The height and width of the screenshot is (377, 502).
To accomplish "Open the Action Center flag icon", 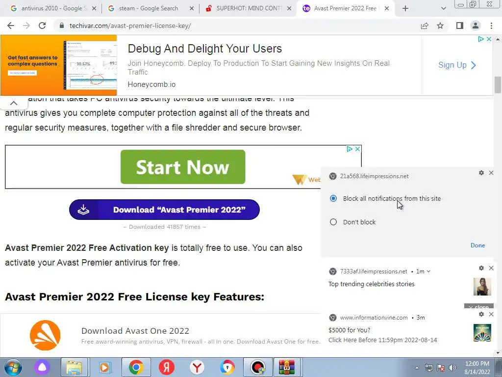I will point(441,368).
